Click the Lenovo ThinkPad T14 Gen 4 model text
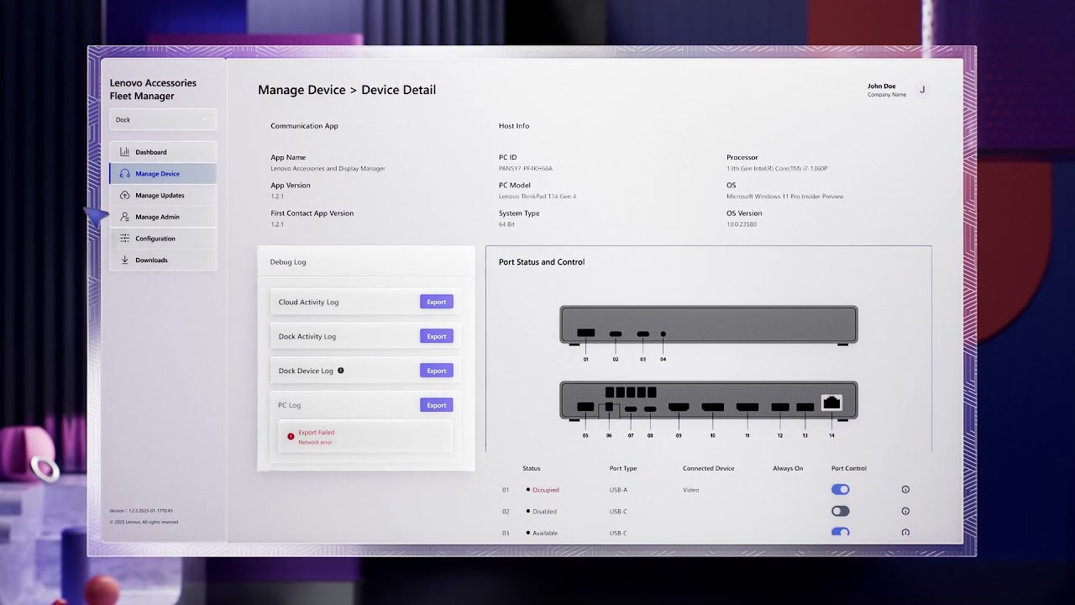The height and width of the screenshot is (605, 1075). pyautogui.click(x=537, y=197)
